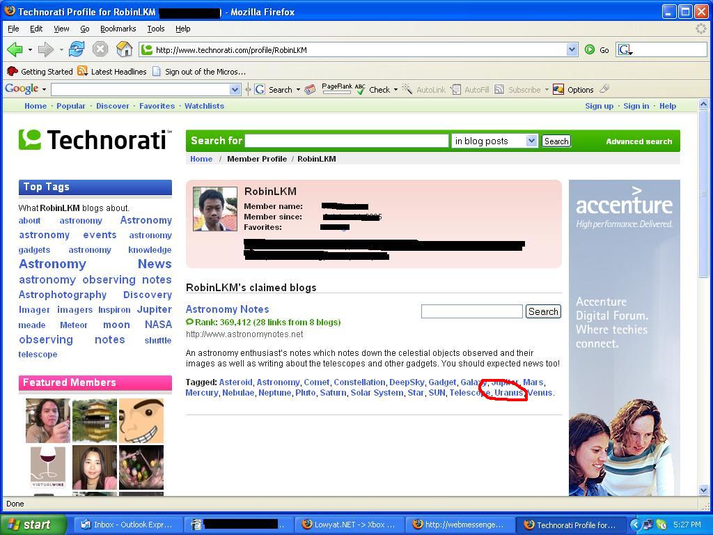Click the RobinLKM profile photo
Image resolution: width=713 pixels, height=535 pixels.
pyautogui.click(x=215, y=209)
